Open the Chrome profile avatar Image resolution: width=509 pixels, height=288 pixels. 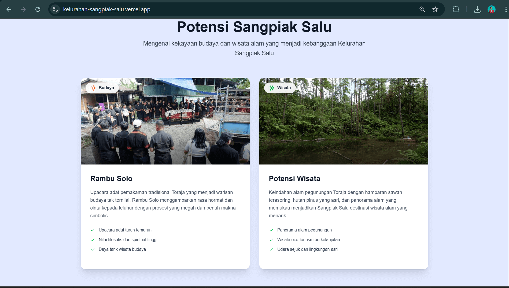(x=492, y=9)
